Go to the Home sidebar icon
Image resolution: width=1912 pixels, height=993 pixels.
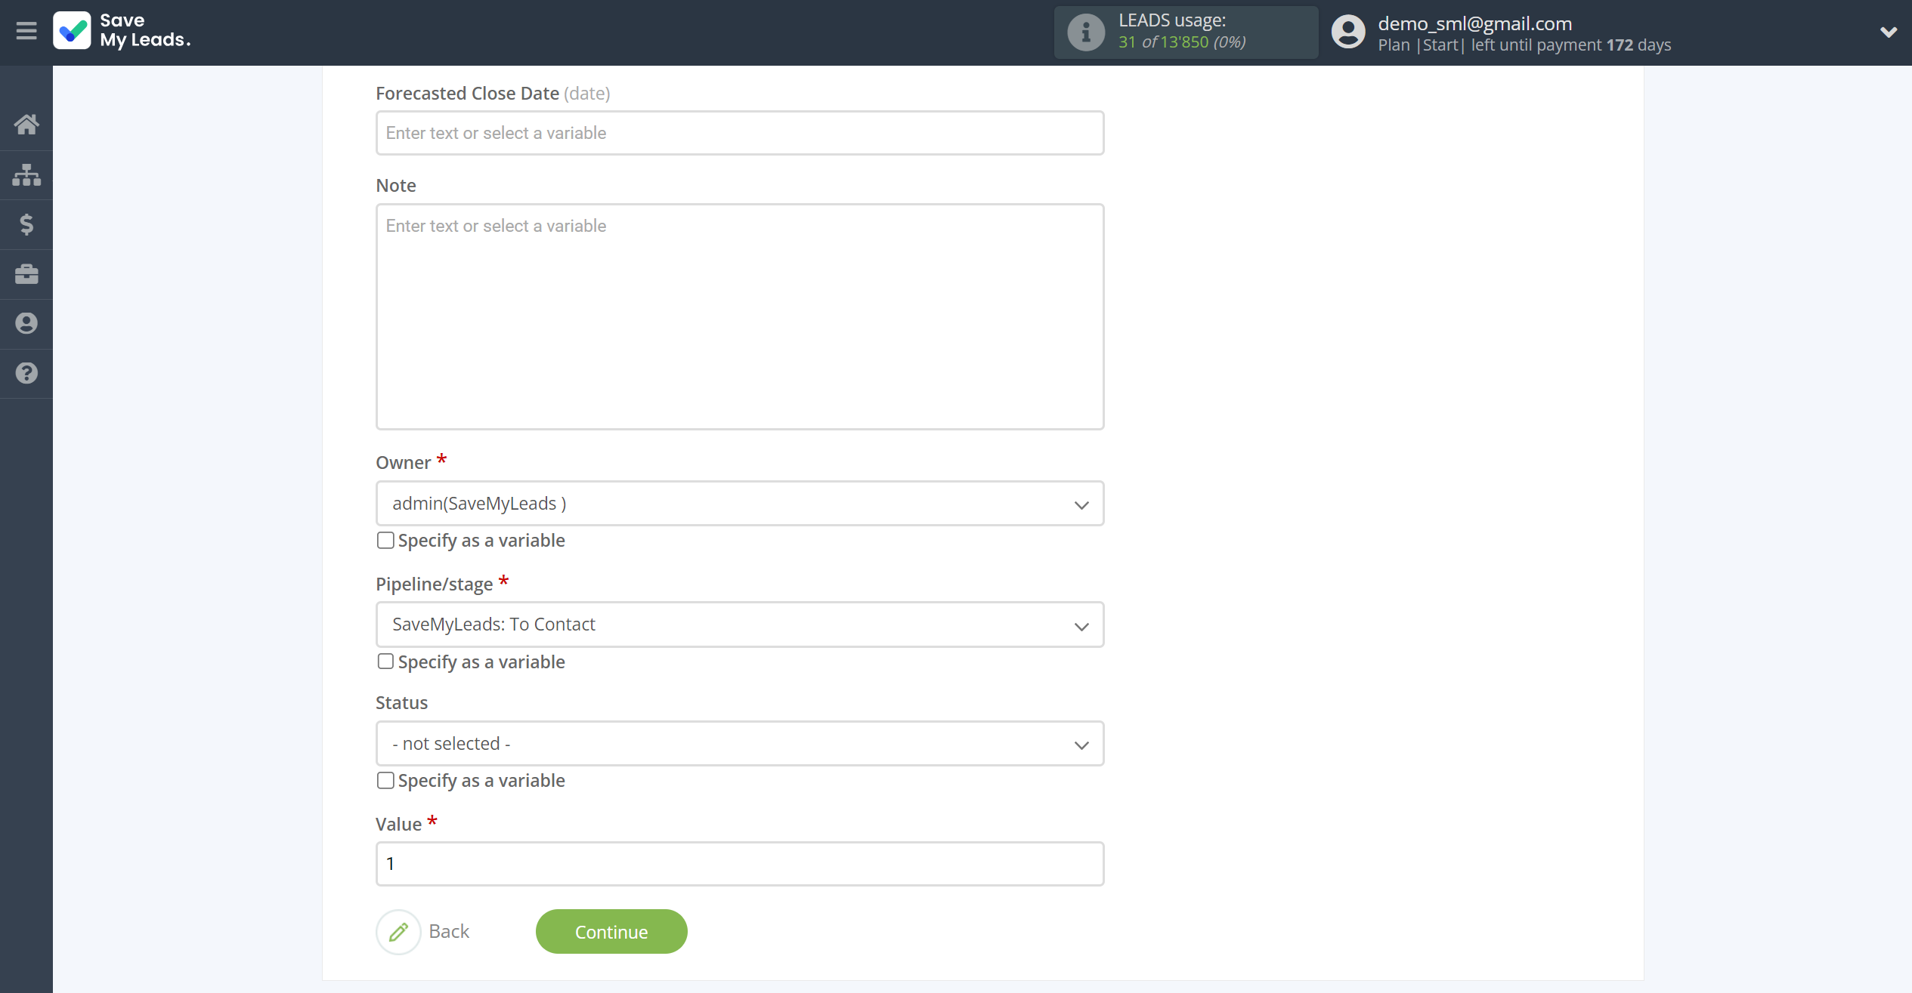(x=26, y=124)
